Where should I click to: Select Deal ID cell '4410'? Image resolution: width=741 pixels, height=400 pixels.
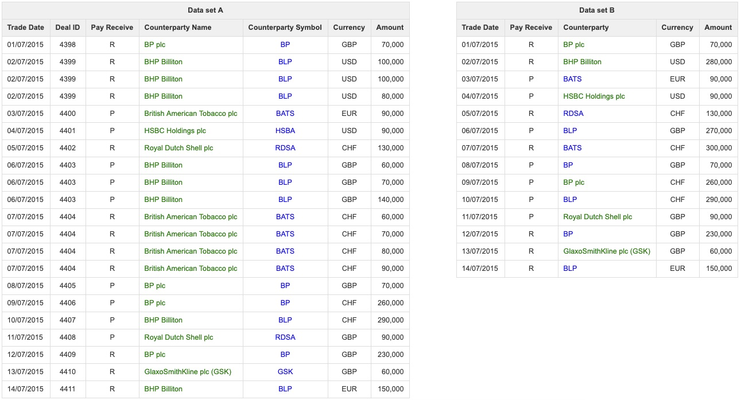pyautogui.click(x=68, y=372)
